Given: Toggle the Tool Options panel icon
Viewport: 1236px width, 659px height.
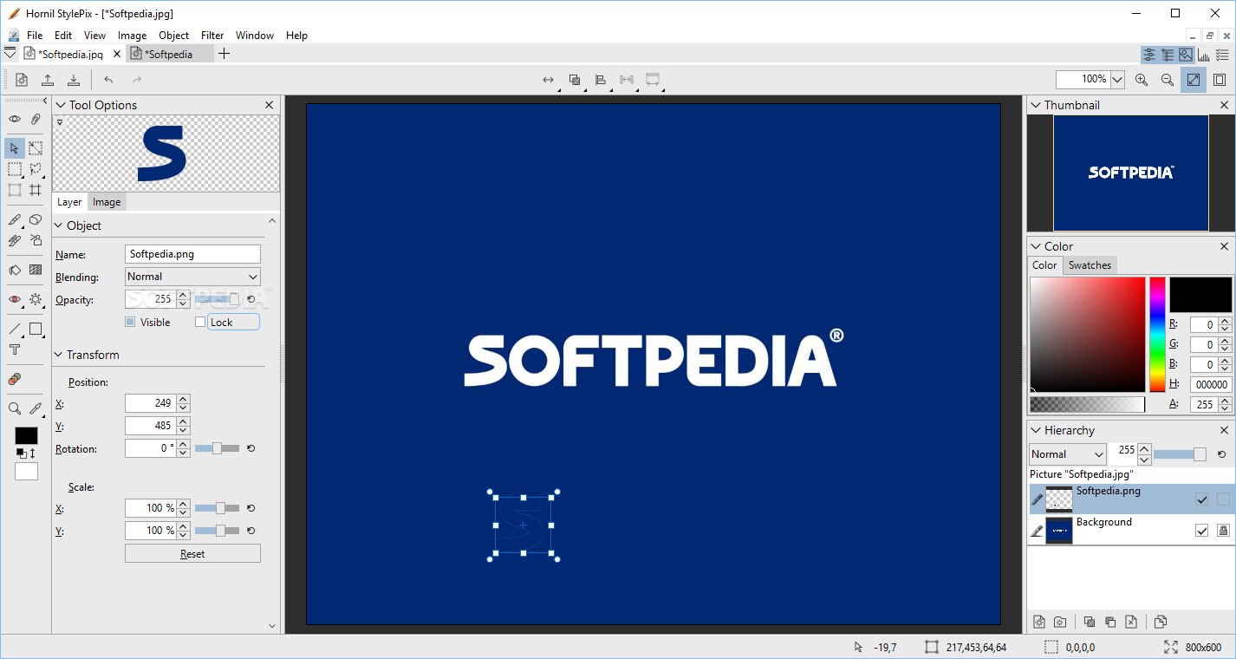Looking at the screenshot, I should [1149, 55].
